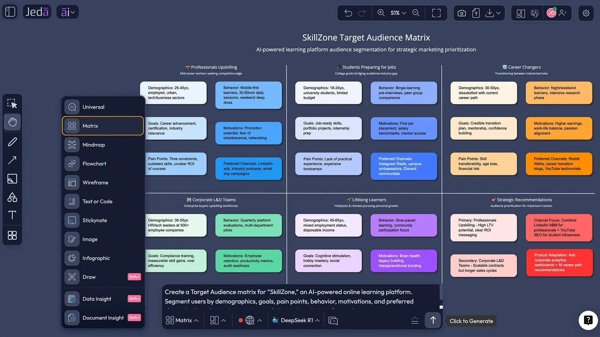Open the help question mark button

pyautogui.click(x=588, y=320)
